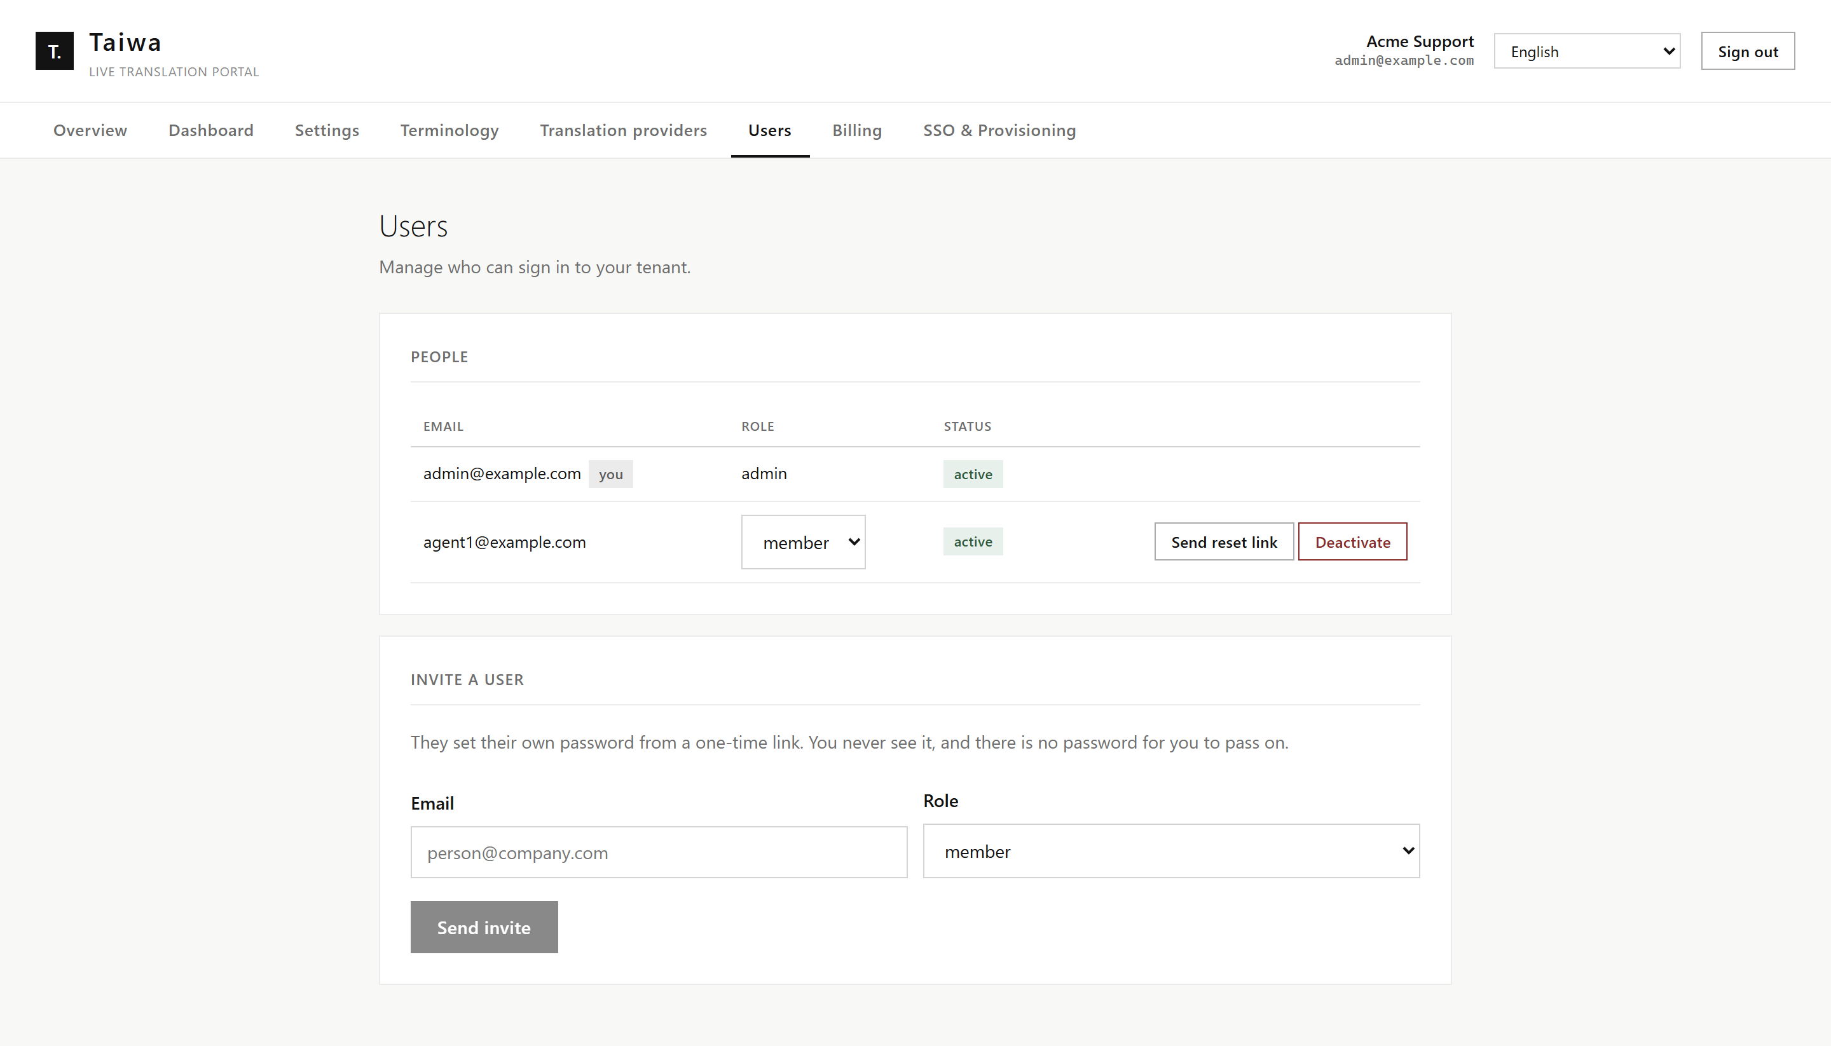The width and height of the screenshot is (1831, 1046).
Task: Send reset link to agent1@example.com
Action: pyautogui.click(x=1224, y=541)
